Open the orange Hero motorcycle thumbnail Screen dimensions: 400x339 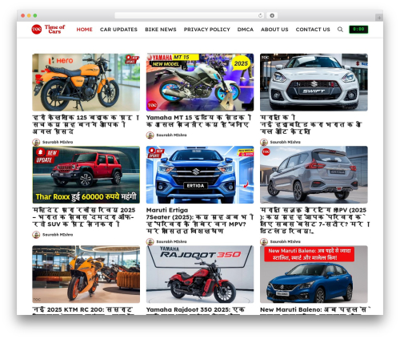click(86, 83)
